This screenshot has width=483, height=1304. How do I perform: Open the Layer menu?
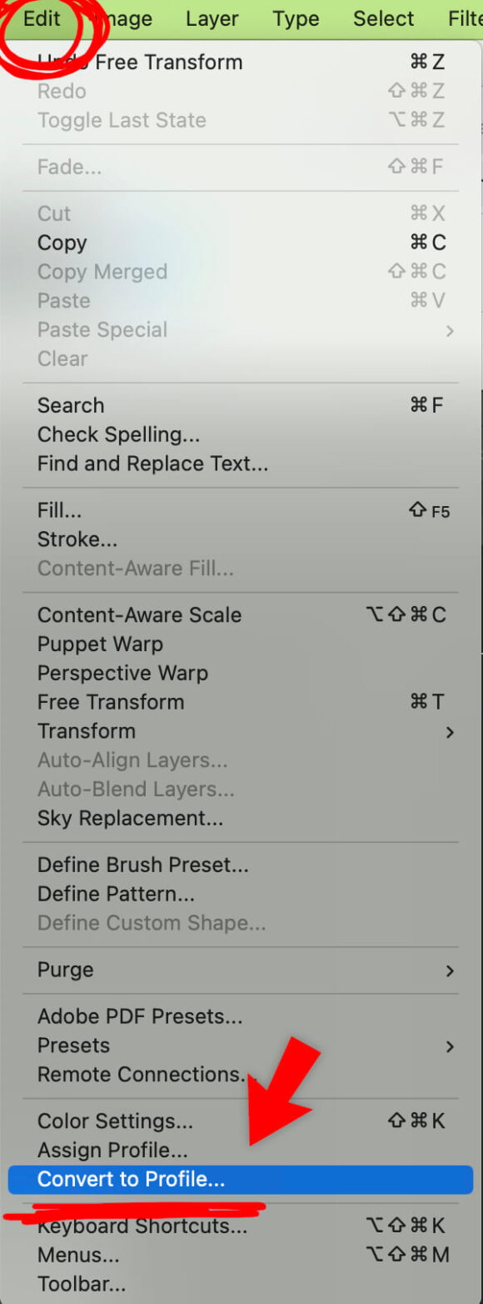click(212, 18)
